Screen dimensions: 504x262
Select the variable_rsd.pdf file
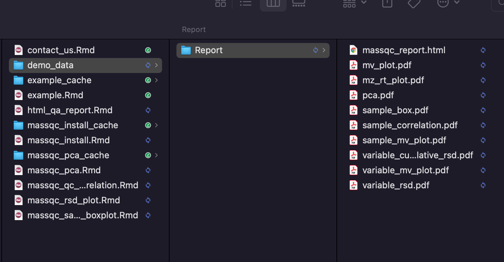coord(420,185)
